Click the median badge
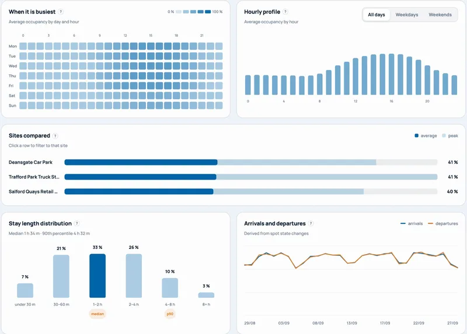This screenshot has height=334, width=467. (97, 314)
